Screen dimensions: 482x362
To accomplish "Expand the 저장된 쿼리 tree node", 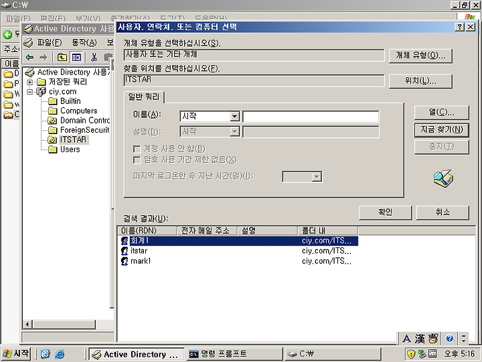I will 30,82.
